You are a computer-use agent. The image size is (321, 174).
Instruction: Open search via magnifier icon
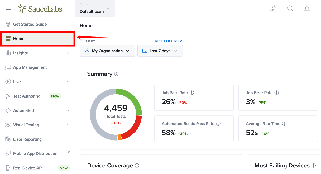click(290, 8)
